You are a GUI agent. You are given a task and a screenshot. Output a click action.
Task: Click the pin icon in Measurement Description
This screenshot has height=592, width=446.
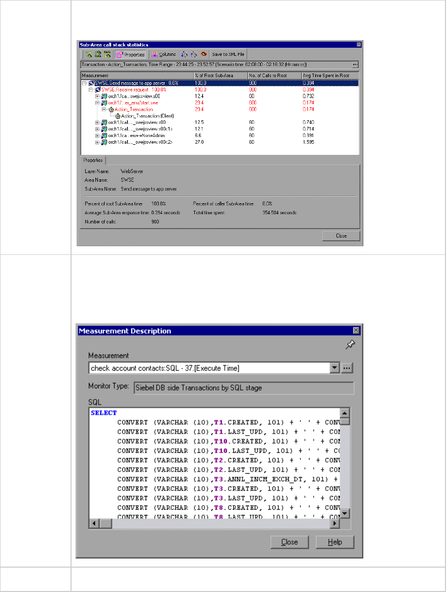pyautogui.click(x=350, y=344)
